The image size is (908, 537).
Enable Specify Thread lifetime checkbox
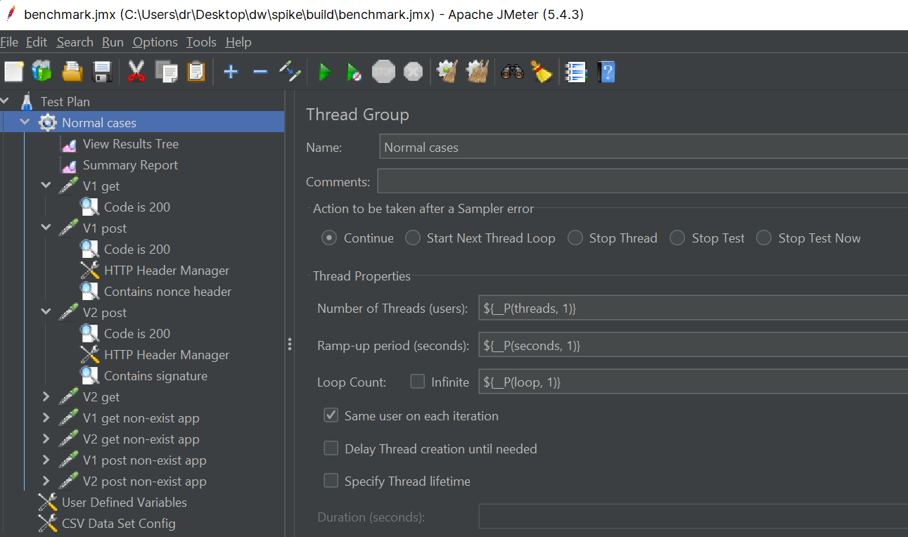pyautogui.click(x=331, y=481)
